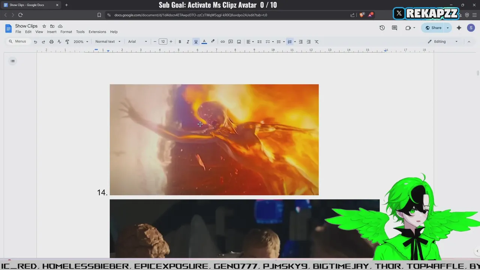480x270 pixels.
Task: Open the Google account avatar
Action: (471, 28)
